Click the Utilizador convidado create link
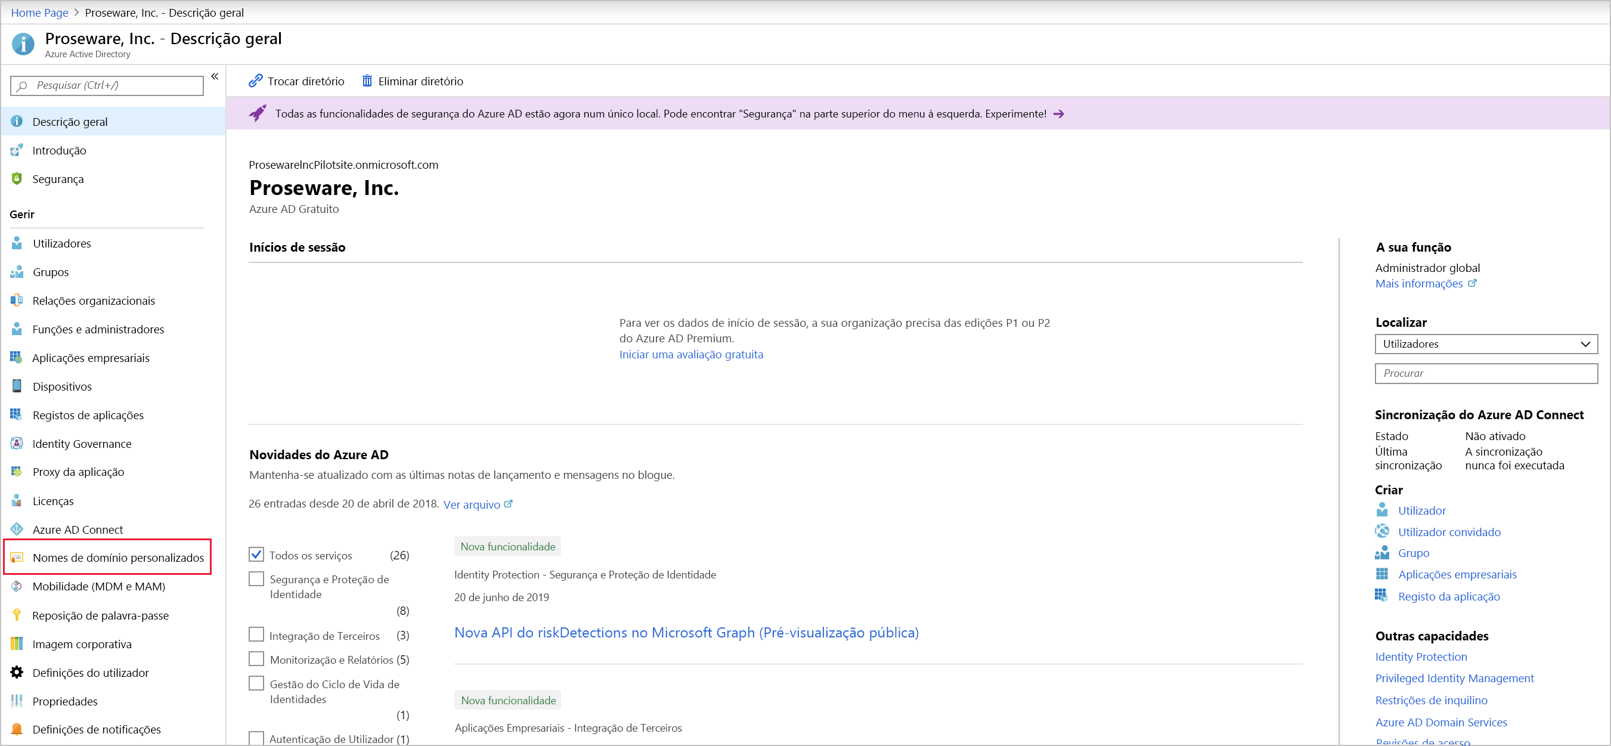Viewport: 1611px width, 746px height. pyautogui.click(x=1449, y=531)
